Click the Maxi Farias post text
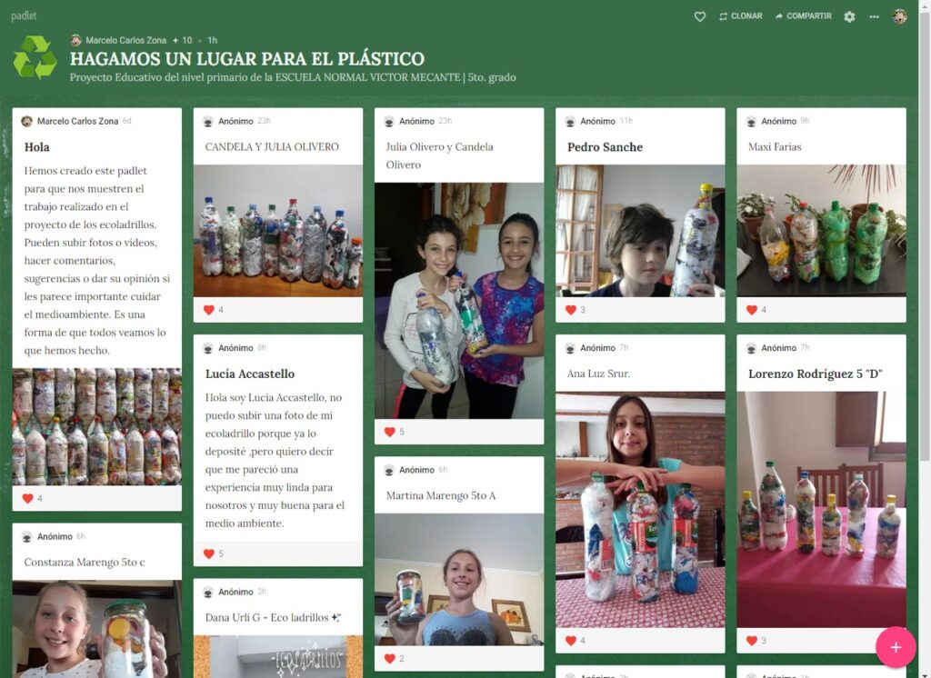The height and width of the screenshot is (678, 931). (775, 146)
